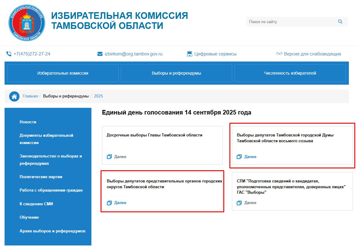
Task: Click the phone handset icon
Action: click(9, 54)
